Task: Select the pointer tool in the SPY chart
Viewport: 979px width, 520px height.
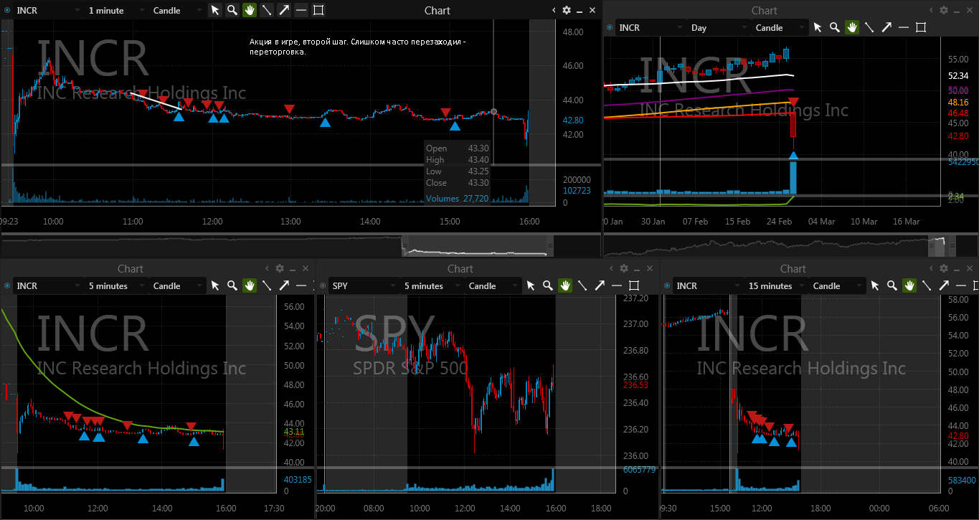Action: point(531,285)
